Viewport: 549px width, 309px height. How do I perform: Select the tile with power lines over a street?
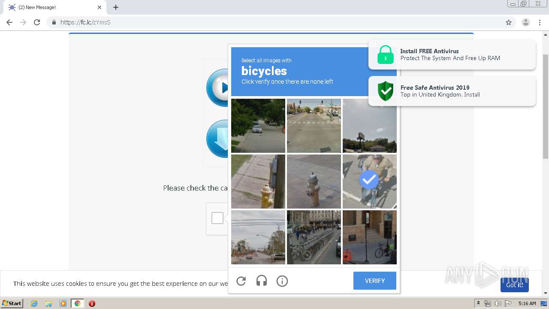click(258, 237)
